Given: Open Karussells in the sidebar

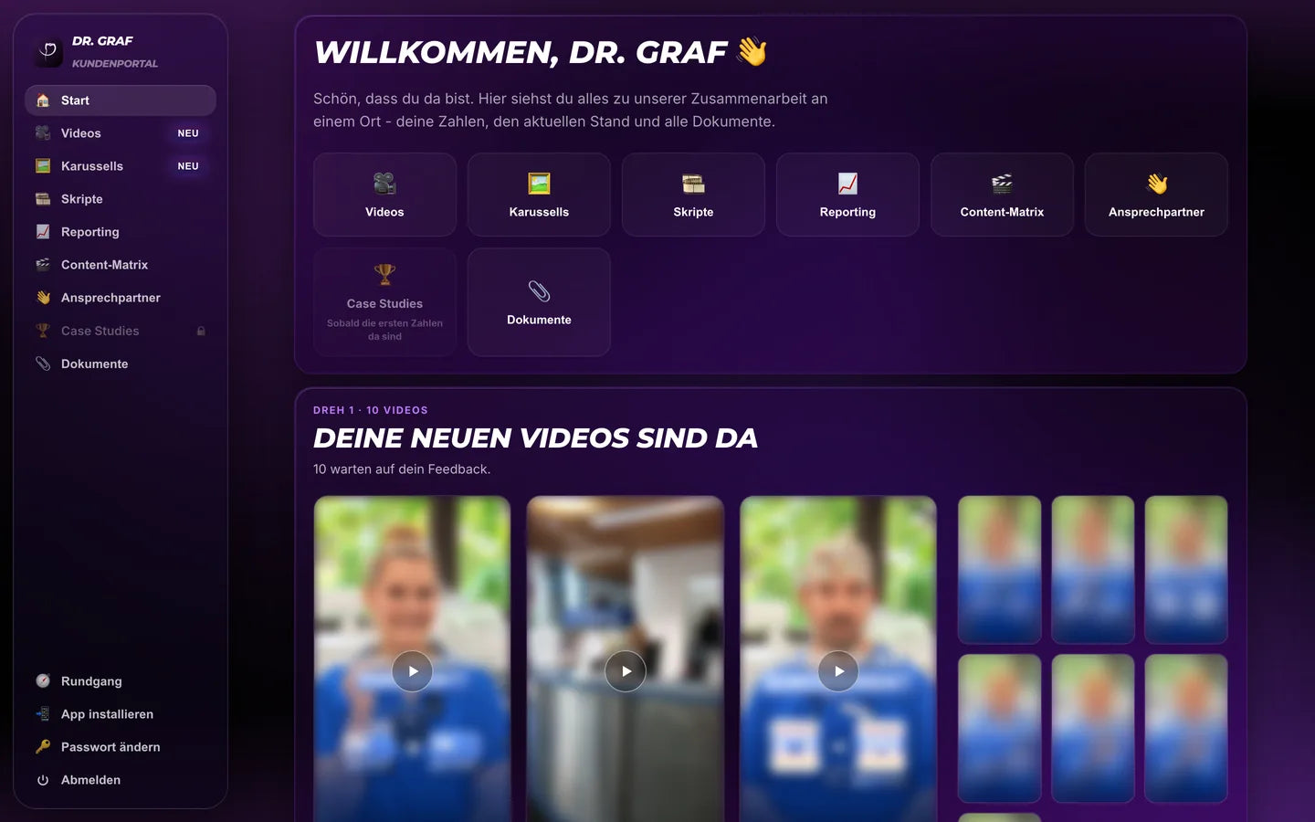Looking at the screenshot, I should coord(121,166).
